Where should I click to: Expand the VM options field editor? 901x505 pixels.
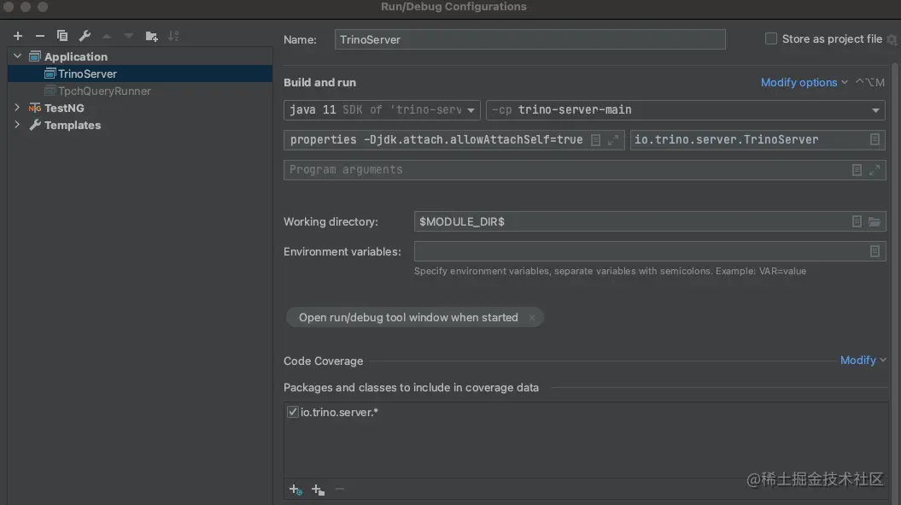coord(613,140)
